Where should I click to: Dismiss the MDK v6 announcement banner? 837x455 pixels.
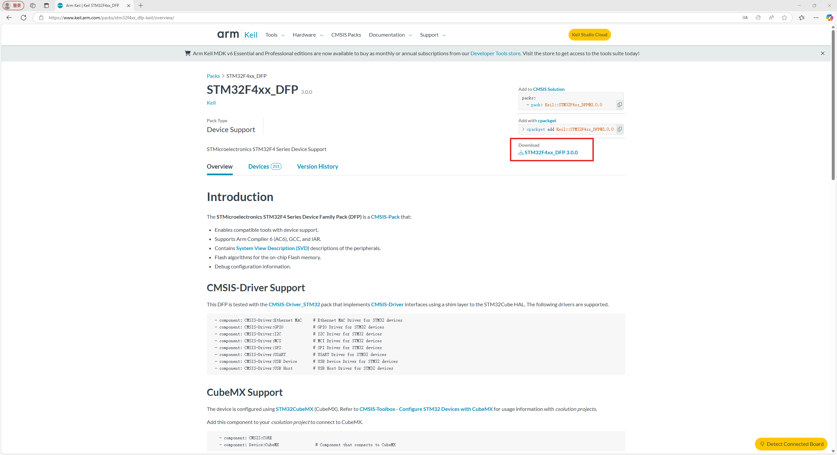click(823, 53)
